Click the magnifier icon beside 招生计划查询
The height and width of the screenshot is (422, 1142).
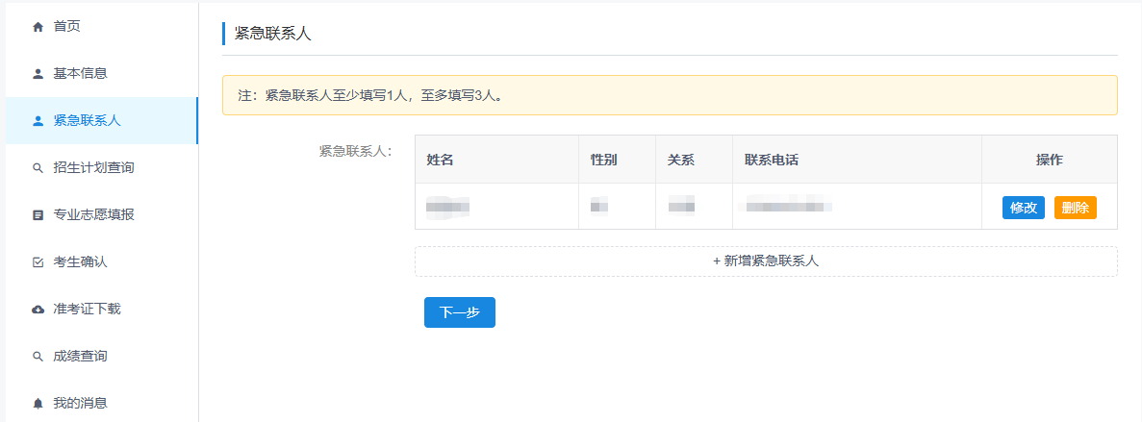coord(38,168)
